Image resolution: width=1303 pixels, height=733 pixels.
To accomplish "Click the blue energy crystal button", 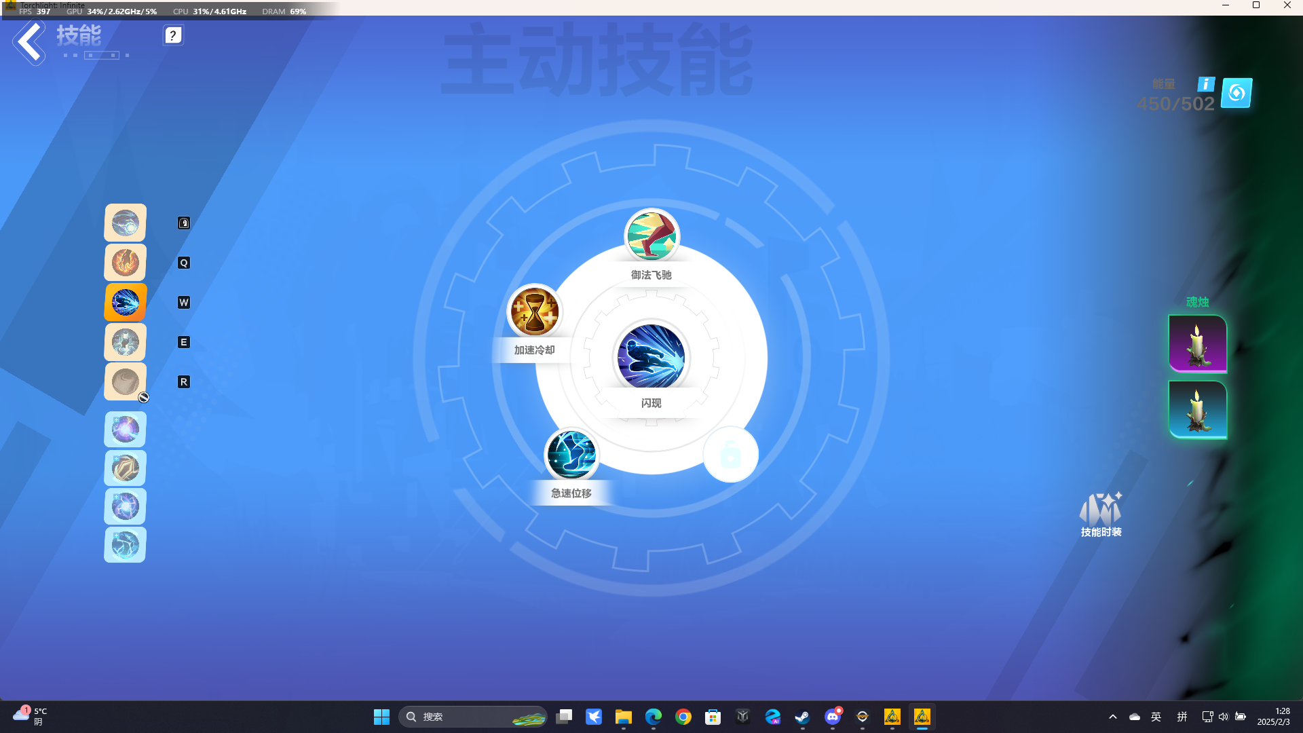I will pos(1236,93).
